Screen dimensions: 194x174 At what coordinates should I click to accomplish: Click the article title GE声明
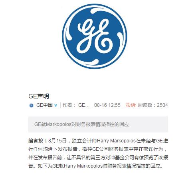coord(39,96)
